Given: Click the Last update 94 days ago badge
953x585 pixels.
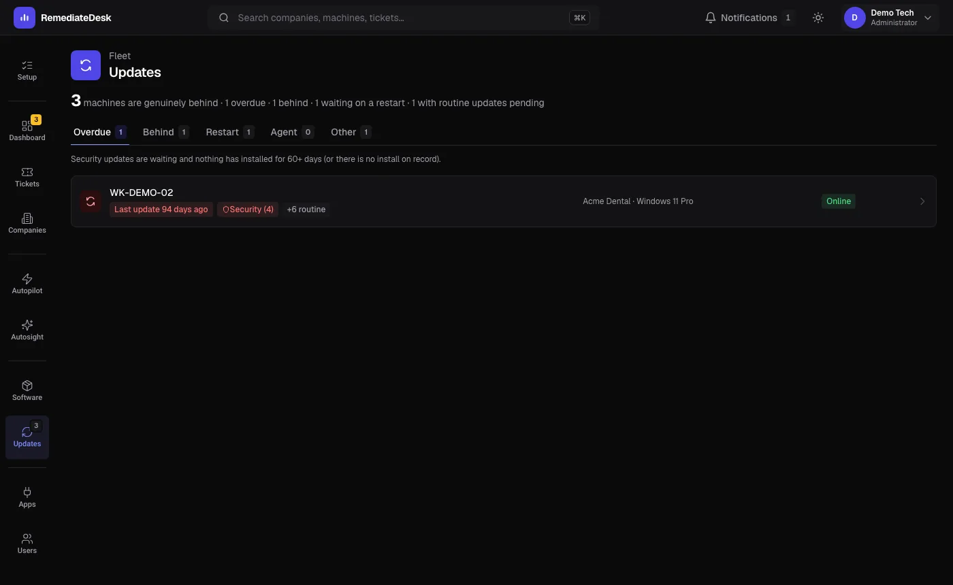Looking at the screenshot, I should (x=161, y=210).
